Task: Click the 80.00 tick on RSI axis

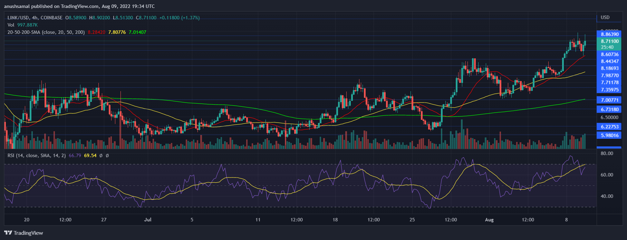Action: [607, 153]
